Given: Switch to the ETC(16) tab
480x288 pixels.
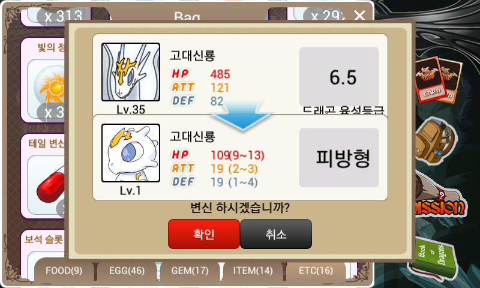Looking at the screenshot, I should click(316, 271).
